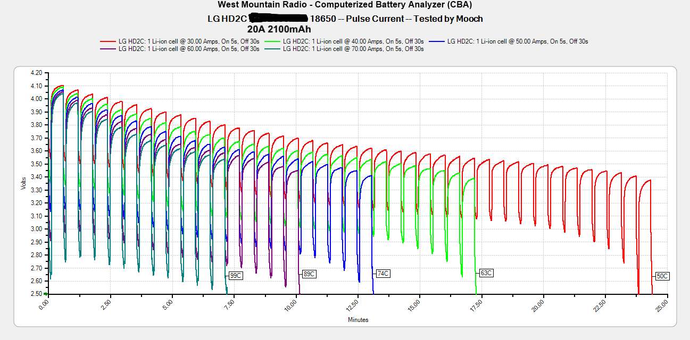This screenshot has width=690, height=340.
Task: Click the teal 70.00 Amps legend line
Action: tap(273, 49)
